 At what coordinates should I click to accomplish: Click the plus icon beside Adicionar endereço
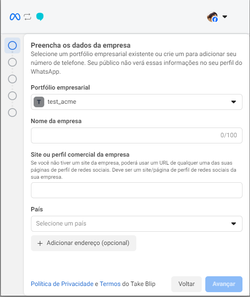(40, 244)
